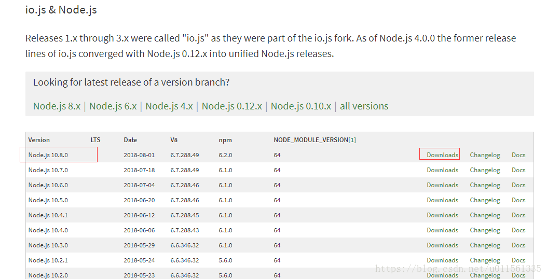Click Downloads for Node.js 10.7.0
The height and width of the screenshot is (279, 547).
click(442, 170)
